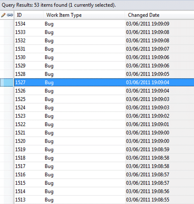Select work item row 1522
Viewport: 194px width, 204px height.
click(x=104, y=124)
